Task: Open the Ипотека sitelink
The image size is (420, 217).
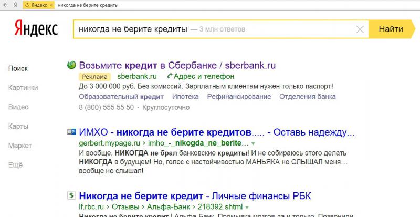Action: (x=185, y=97)
